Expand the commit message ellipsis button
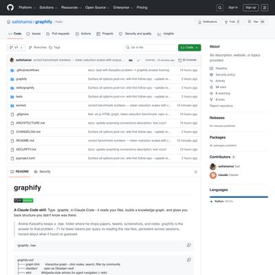 [131, 60]
